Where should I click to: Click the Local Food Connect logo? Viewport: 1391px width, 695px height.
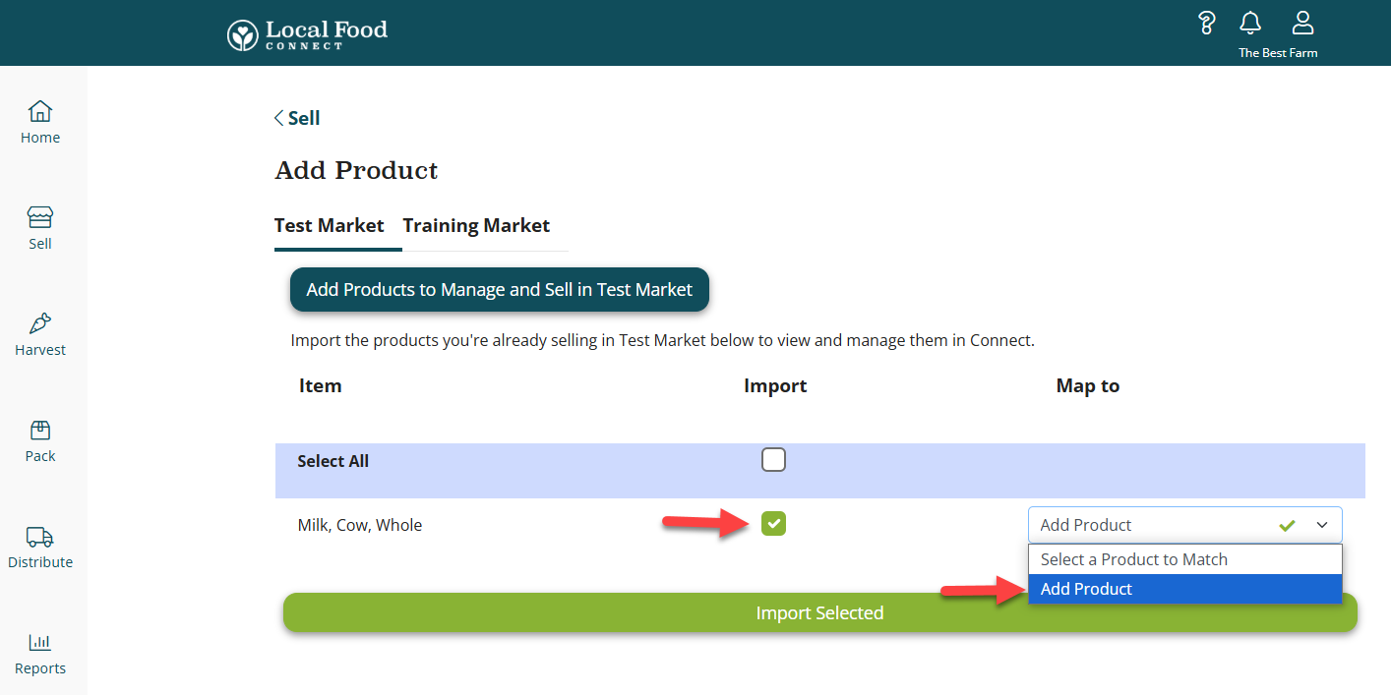[x=308, y=34]
